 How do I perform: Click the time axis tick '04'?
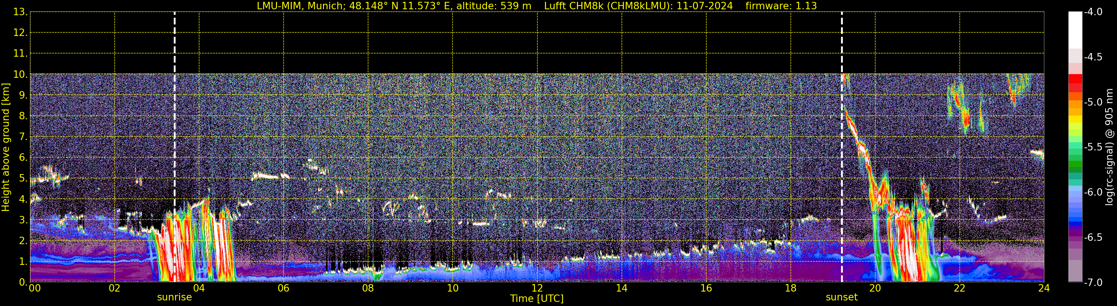pyautogui.click(x=199, y=288)
